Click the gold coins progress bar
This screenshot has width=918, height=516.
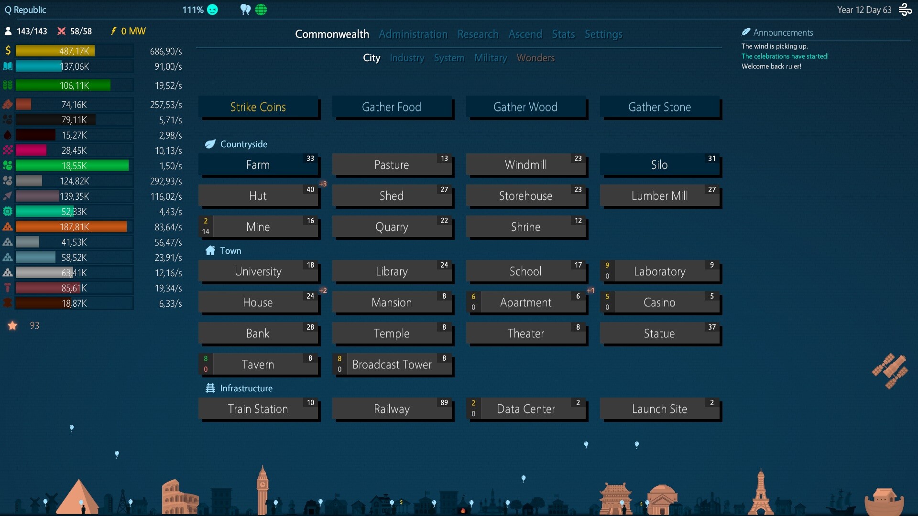pos(55,50)
